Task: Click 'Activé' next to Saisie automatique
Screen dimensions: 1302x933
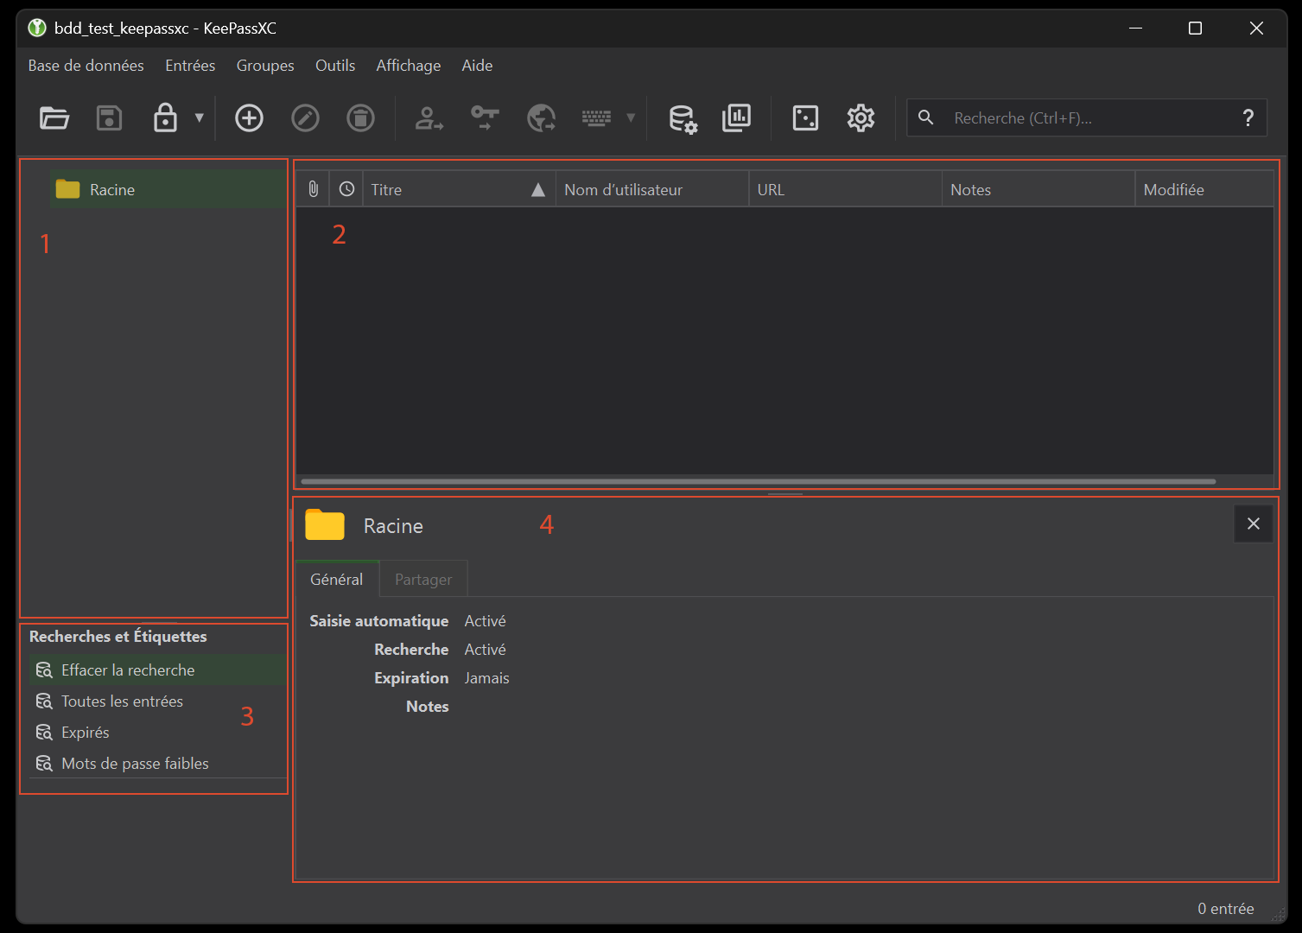Action: point(485,621)
